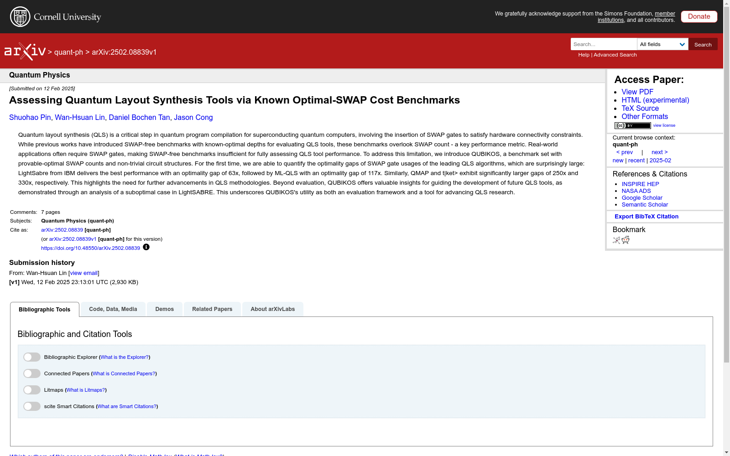Open the NASA ADS link
Image resolution: width=730 pixels, height=456 pixels.
(636, 191)
